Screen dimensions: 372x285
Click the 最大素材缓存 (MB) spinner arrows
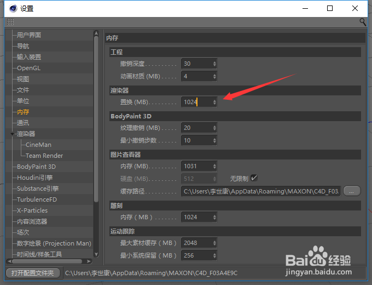(x=214, y=243)
